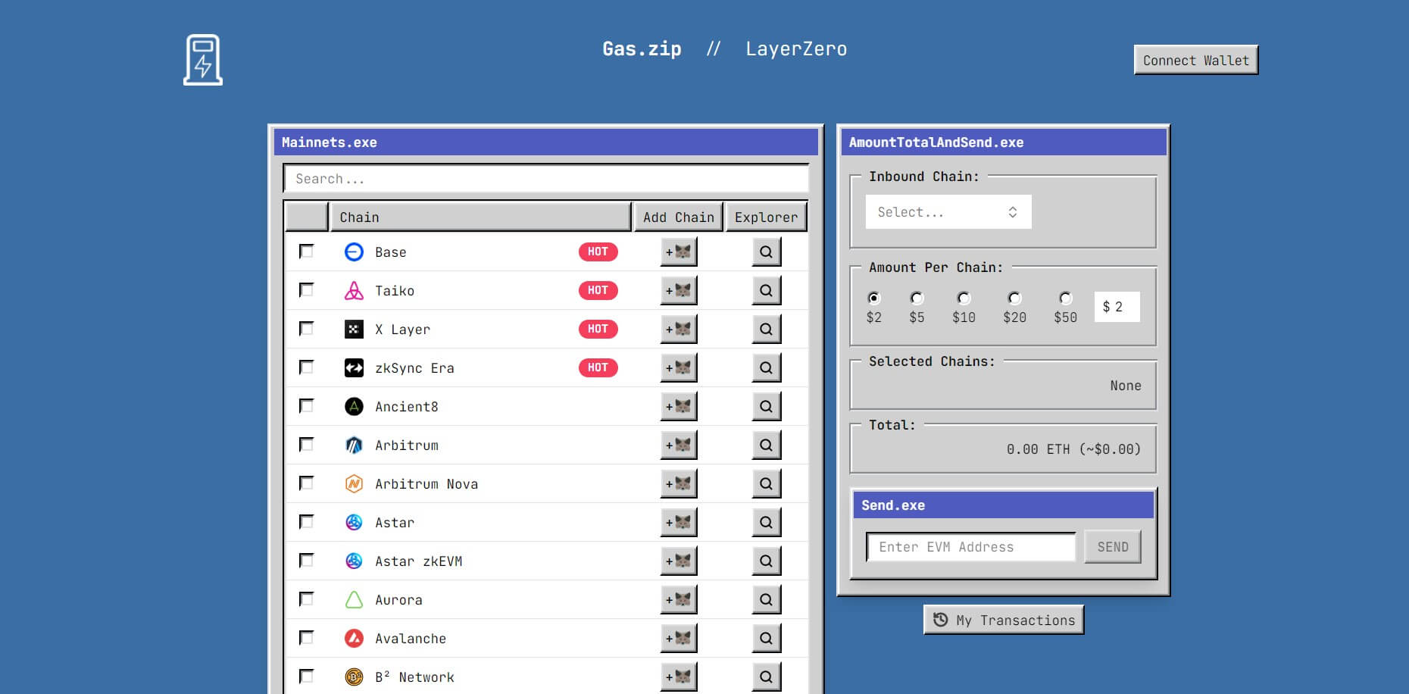Click the Arbitrum Nova chain name
The width and height of the screenshot is (1409, 694).
coord(426,483)
